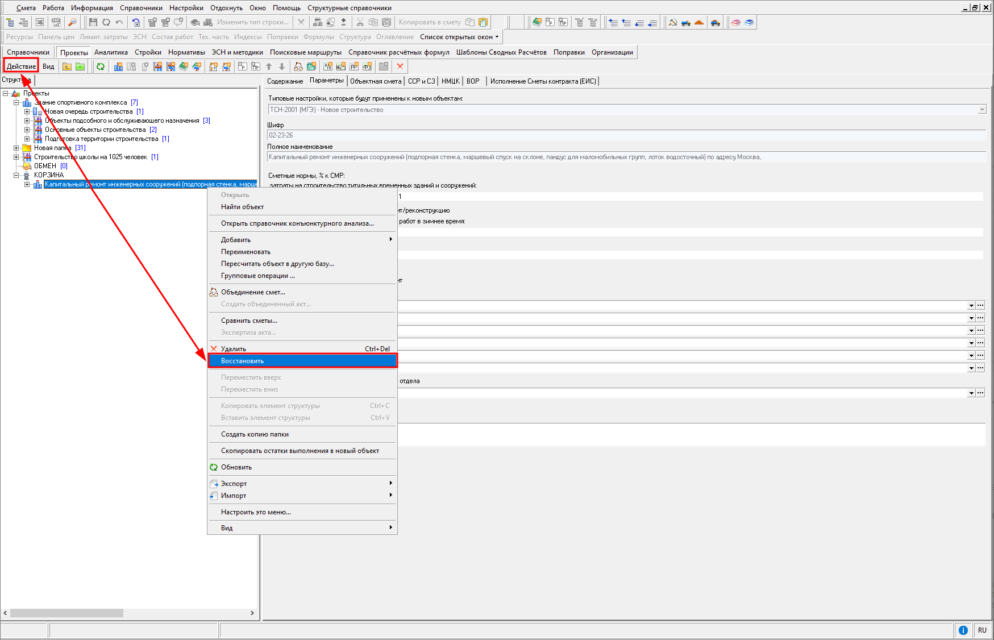
Task: Click the floppy disk save icon
Action: point(93,22)
